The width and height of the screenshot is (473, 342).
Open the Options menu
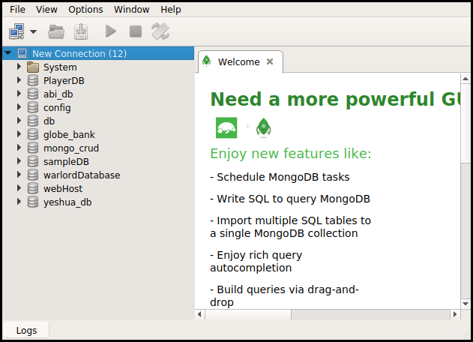85,10
